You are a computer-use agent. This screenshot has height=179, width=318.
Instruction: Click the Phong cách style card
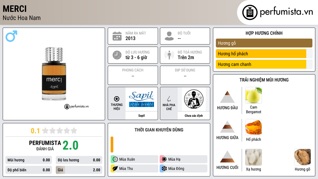(x=133, y=75)
